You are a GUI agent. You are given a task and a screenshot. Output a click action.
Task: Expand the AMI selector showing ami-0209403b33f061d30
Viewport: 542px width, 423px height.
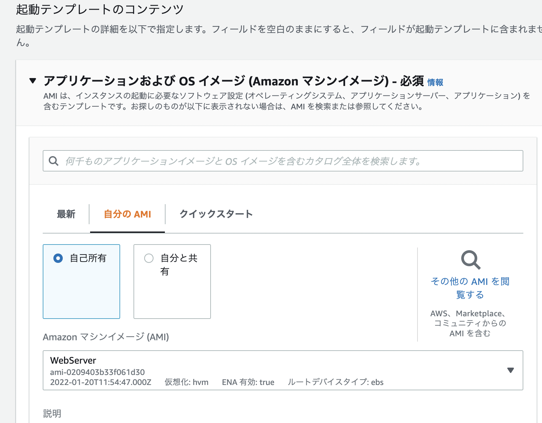(x=510, y=370)
